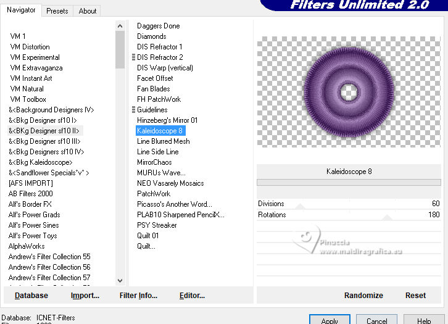Select VM Distortion category
This screenshot has height=324, width=448.
pos(30,47)
